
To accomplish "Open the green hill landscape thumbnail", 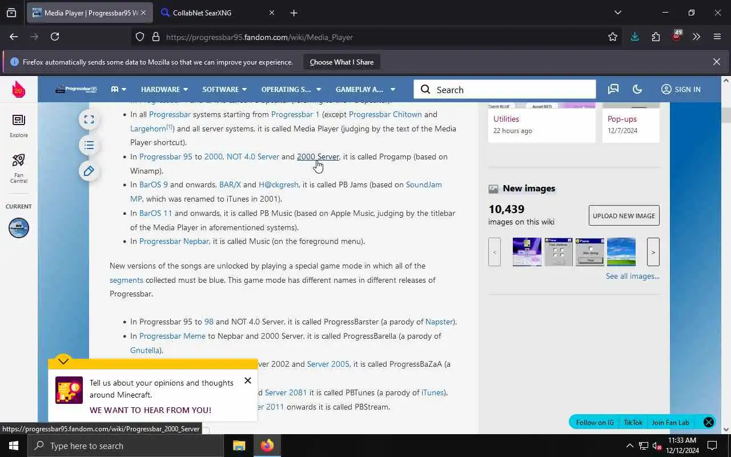I will (621, 252).
